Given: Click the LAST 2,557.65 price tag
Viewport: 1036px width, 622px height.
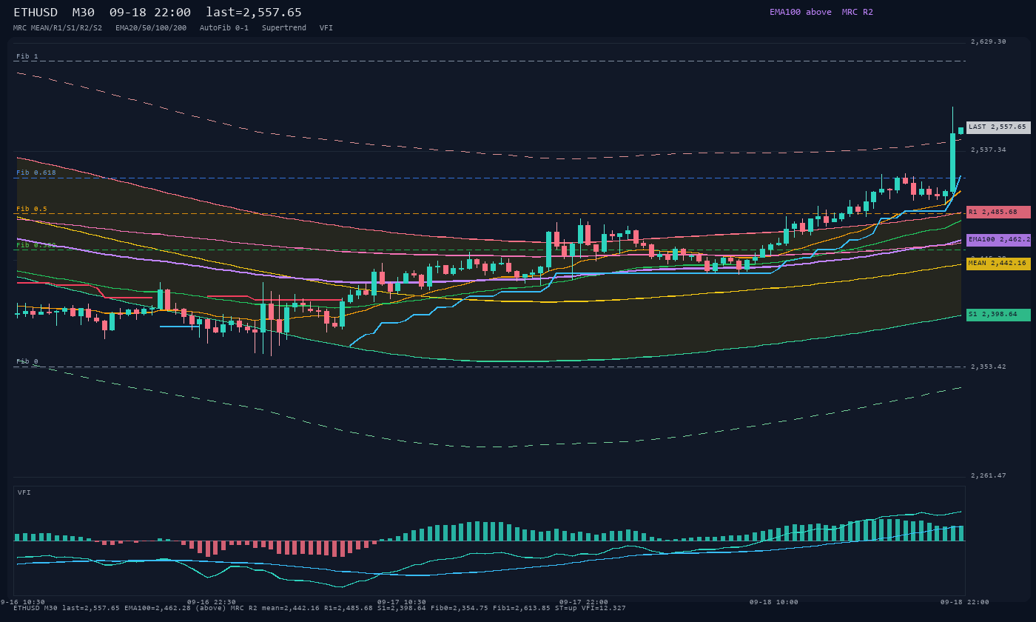Looking at the screenshot, I should (998, 127).
